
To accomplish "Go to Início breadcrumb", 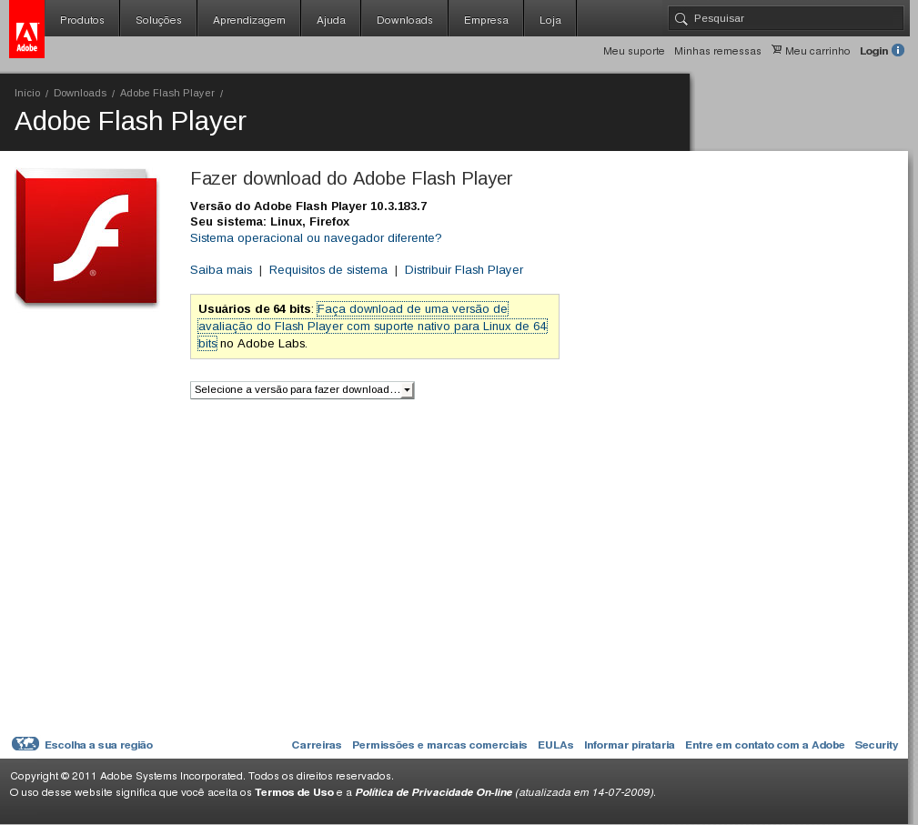I will pyautogui.click(x=27, y=93).
